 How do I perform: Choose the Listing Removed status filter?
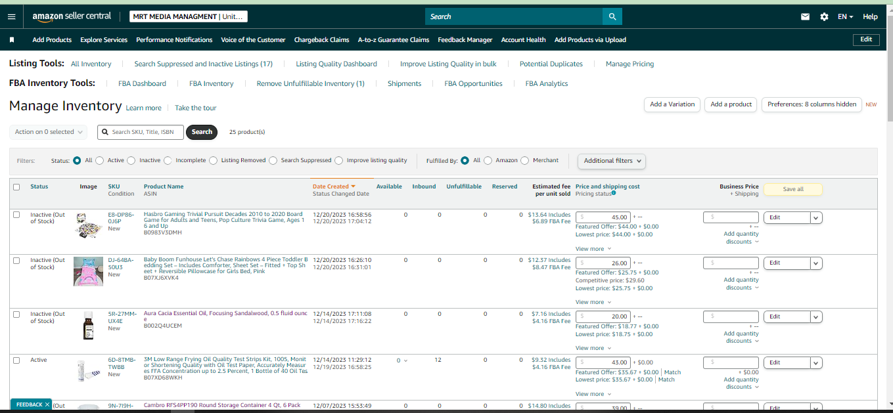click(214, 160)
